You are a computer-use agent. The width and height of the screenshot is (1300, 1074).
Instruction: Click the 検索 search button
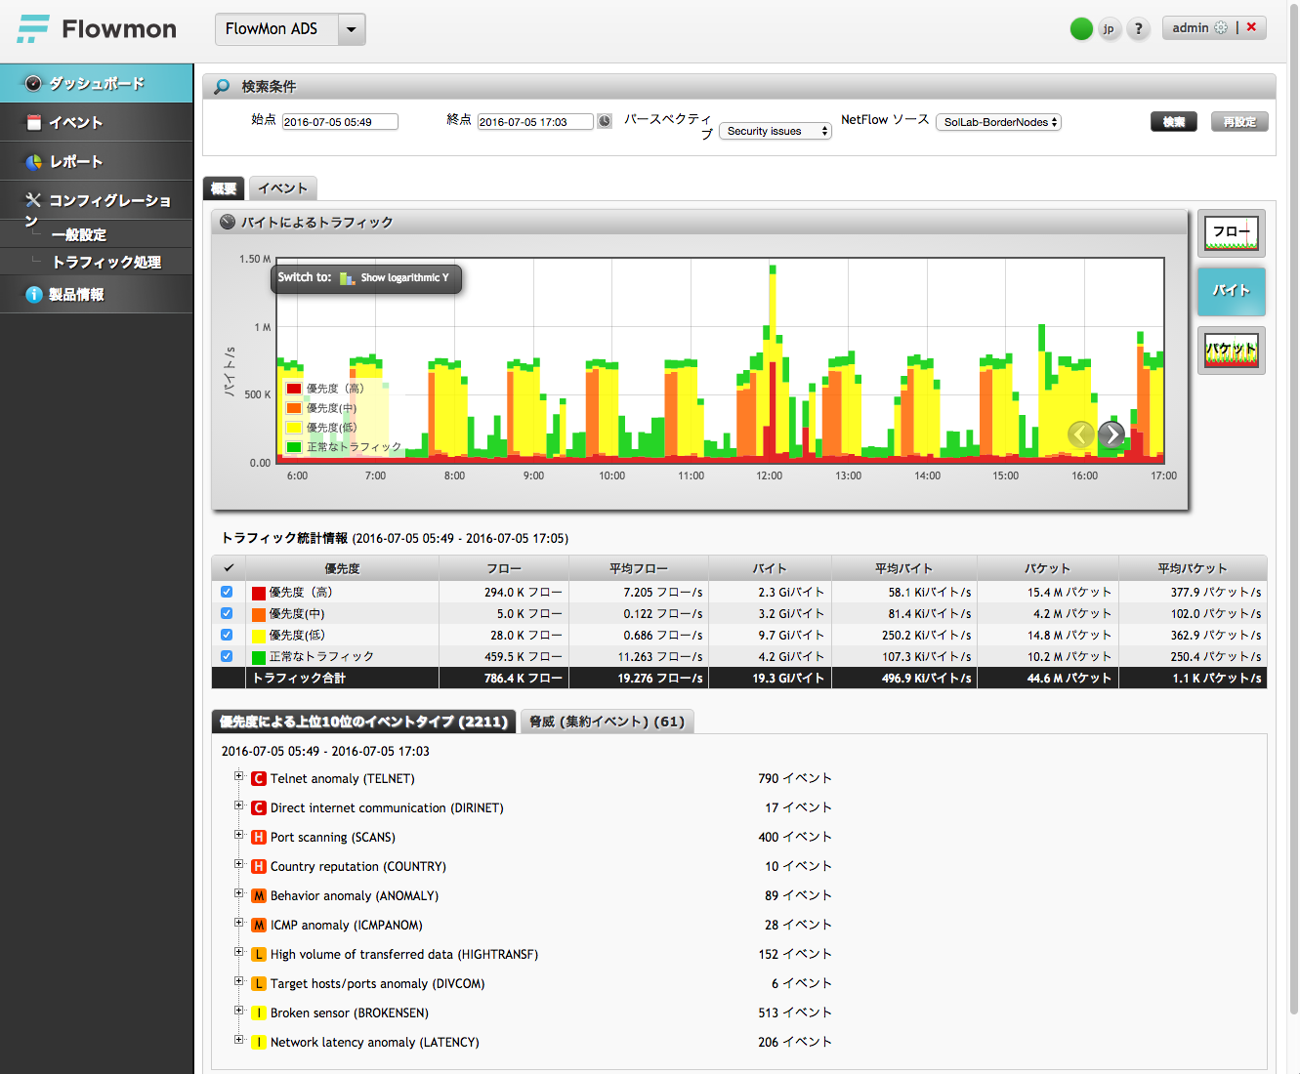[1173, 122]
